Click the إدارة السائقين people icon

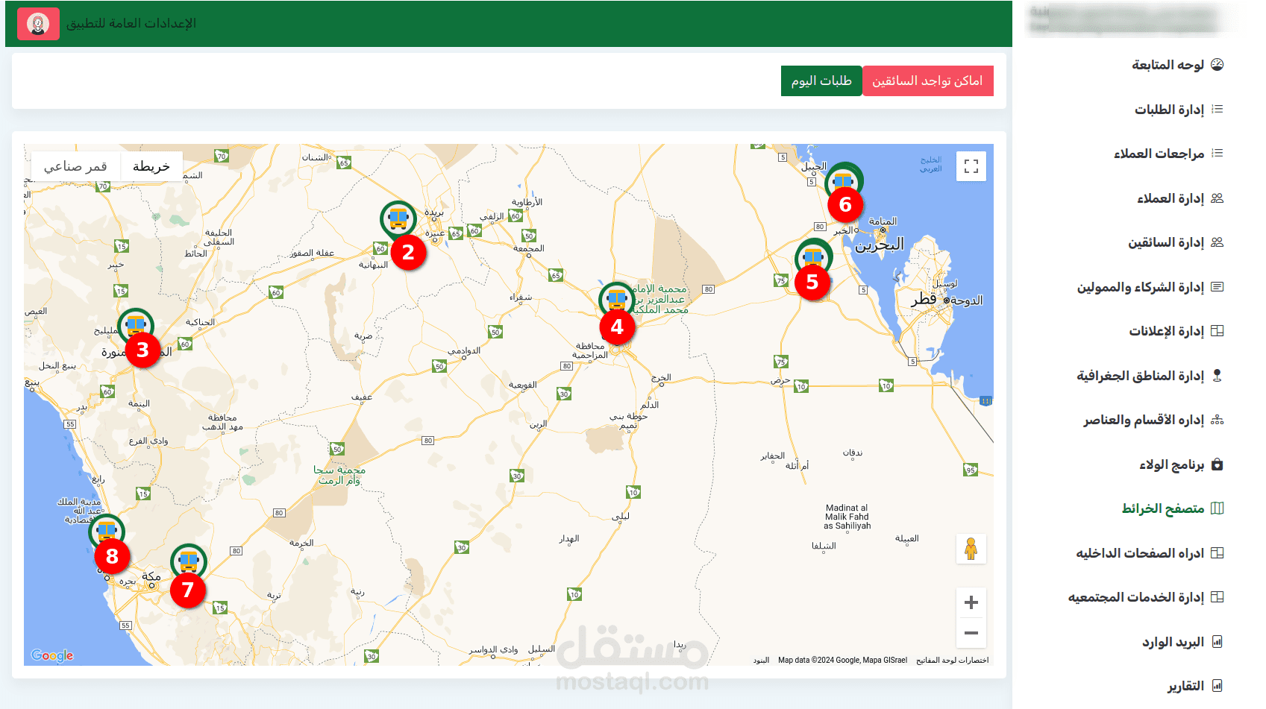(x=1218, y=242)
